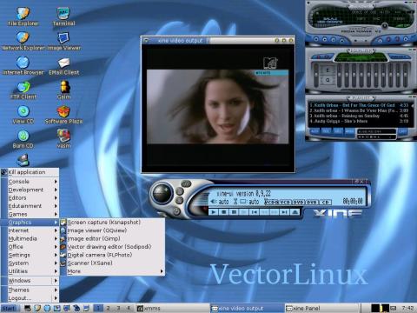Open the Terminal desktop icon
Viewport: 417px width, 313px height.
(63, 17)
